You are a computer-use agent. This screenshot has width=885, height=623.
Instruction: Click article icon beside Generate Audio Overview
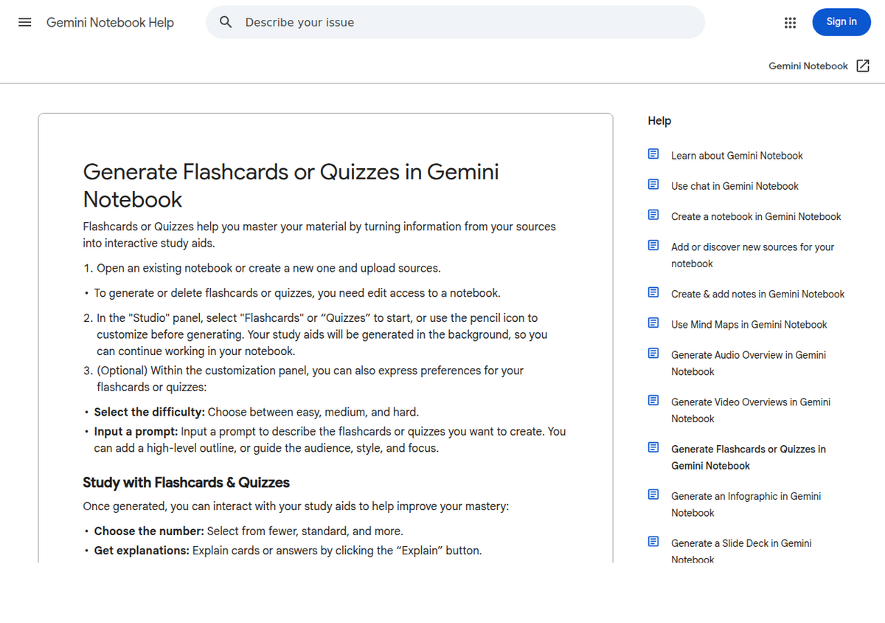pyautogui.click(x=653, y=353)
